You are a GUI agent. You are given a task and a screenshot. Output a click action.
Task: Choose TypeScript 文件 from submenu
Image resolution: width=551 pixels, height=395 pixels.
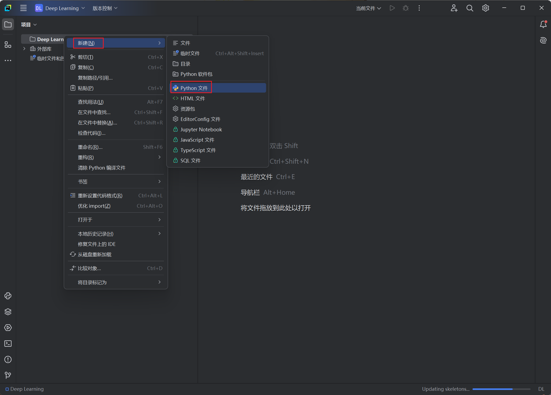pyautogui.click(x=218, y=150)
